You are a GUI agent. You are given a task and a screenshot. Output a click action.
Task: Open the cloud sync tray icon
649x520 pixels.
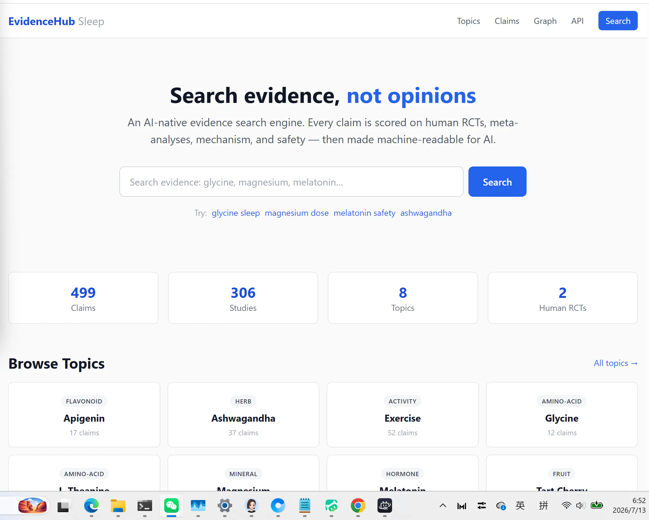[501, 506]
